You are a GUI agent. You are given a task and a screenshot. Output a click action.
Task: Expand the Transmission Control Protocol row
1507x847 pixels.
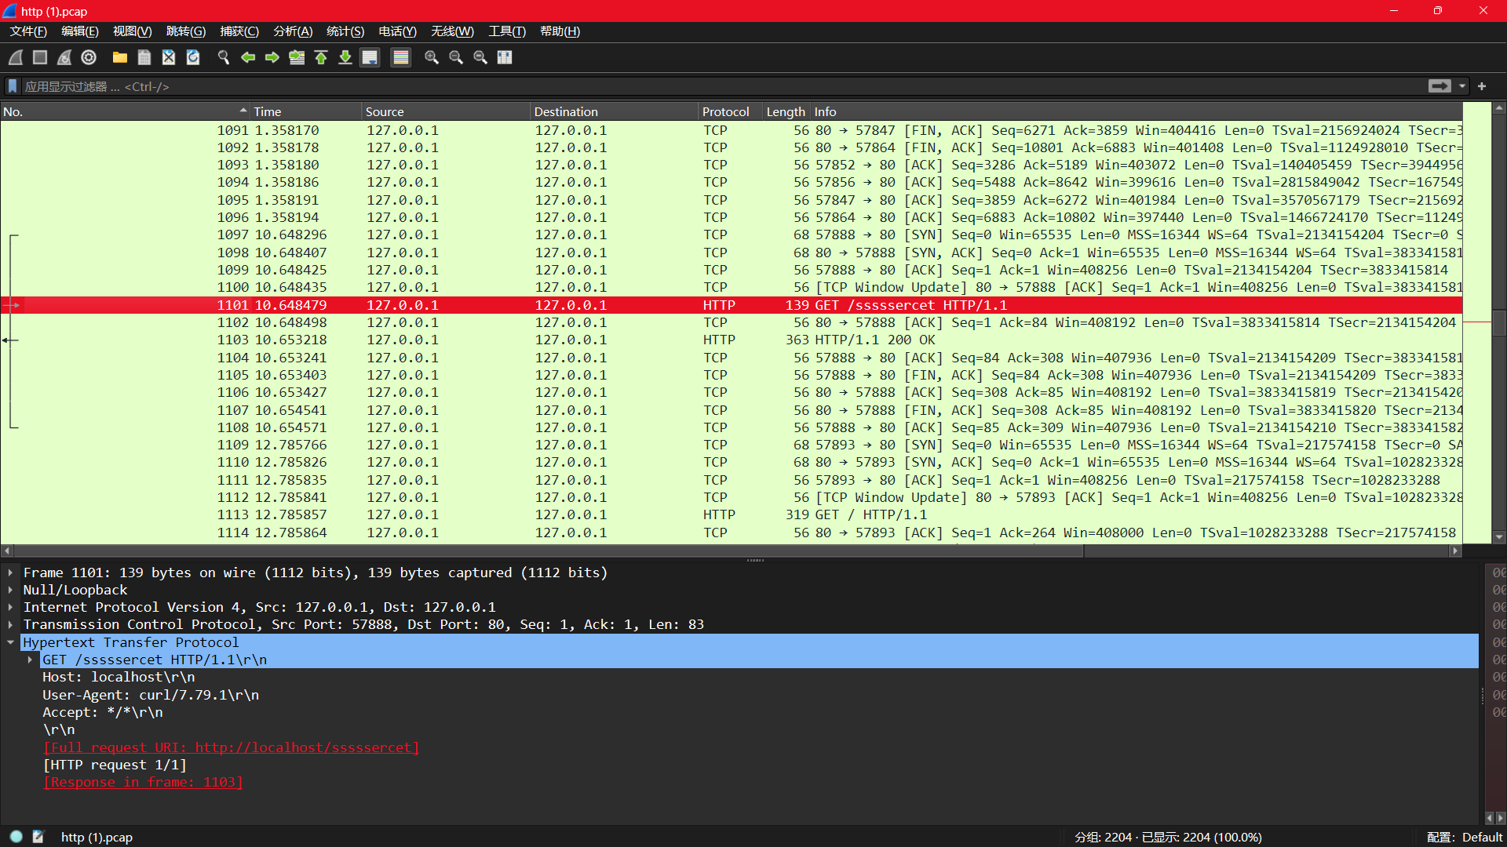(x=10, y=624)
